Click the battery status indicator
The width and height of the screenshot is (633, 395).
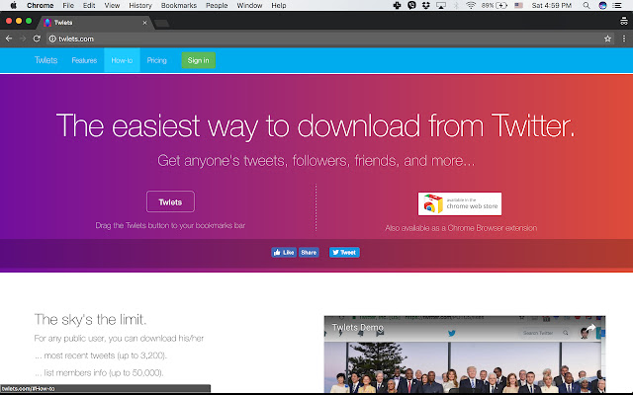tap(495, 5)
